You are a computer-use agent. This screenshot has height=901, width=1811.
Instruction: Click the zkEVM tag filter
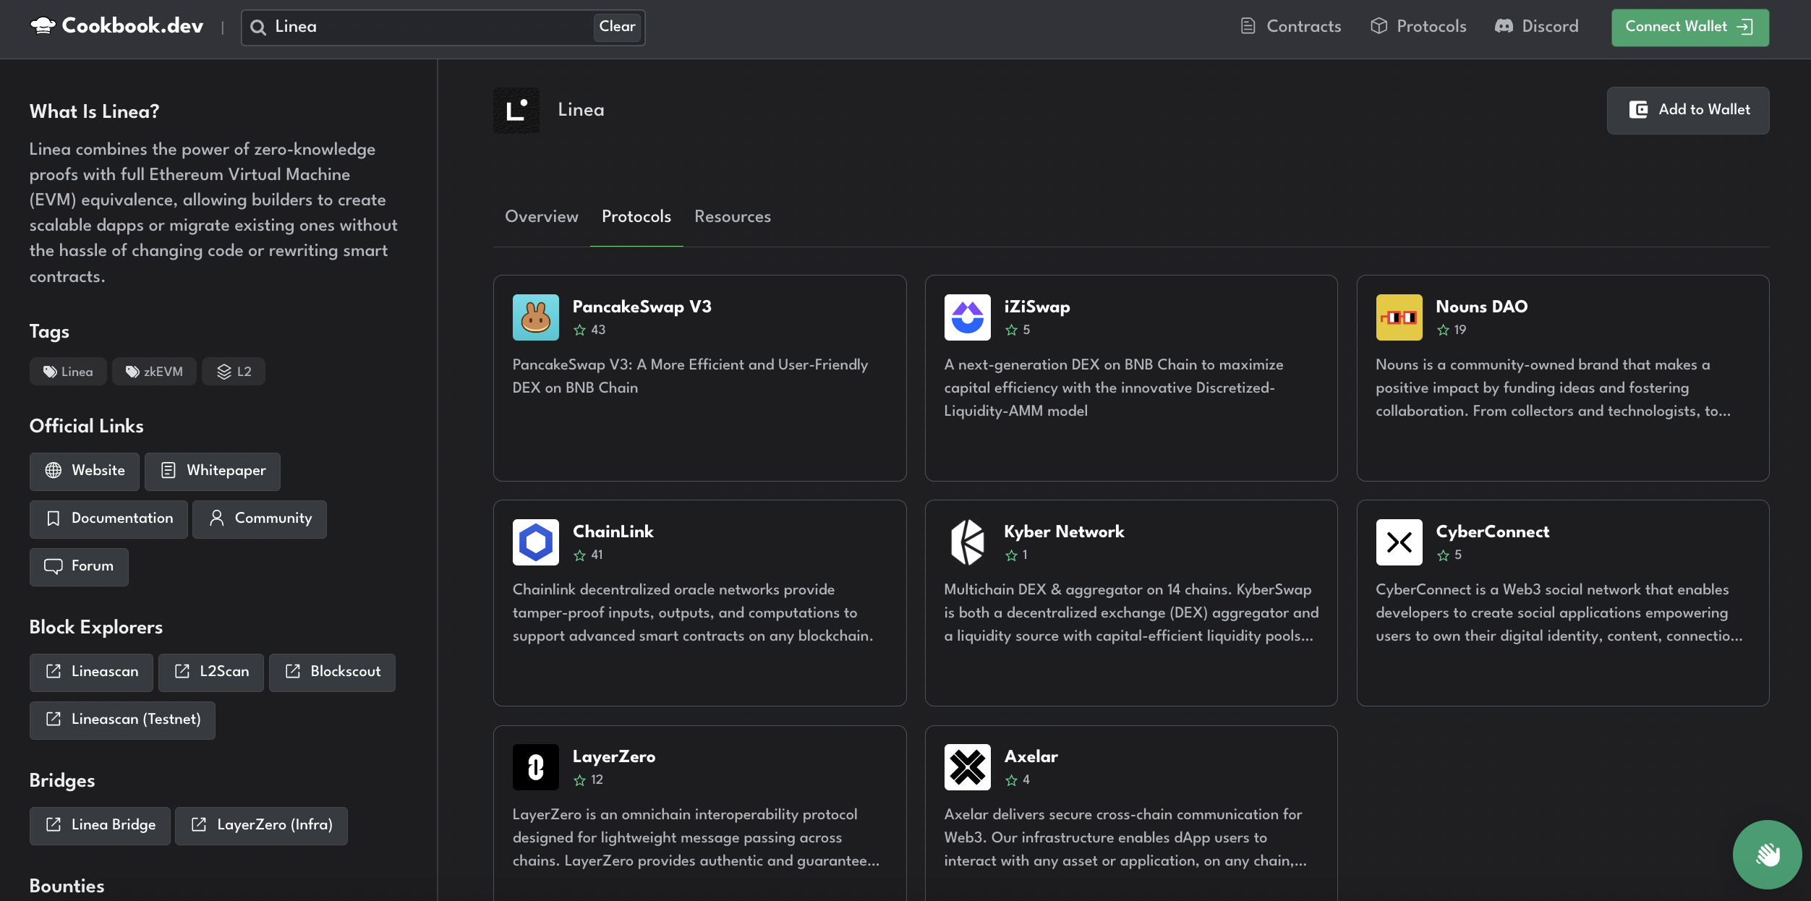[x=153, y=371]
